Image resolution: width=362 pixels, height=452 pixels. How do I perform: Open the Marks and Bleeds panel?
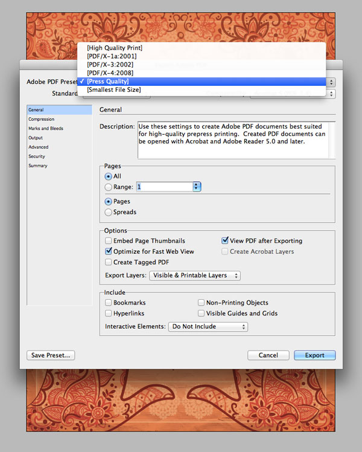tap(59, 128)
